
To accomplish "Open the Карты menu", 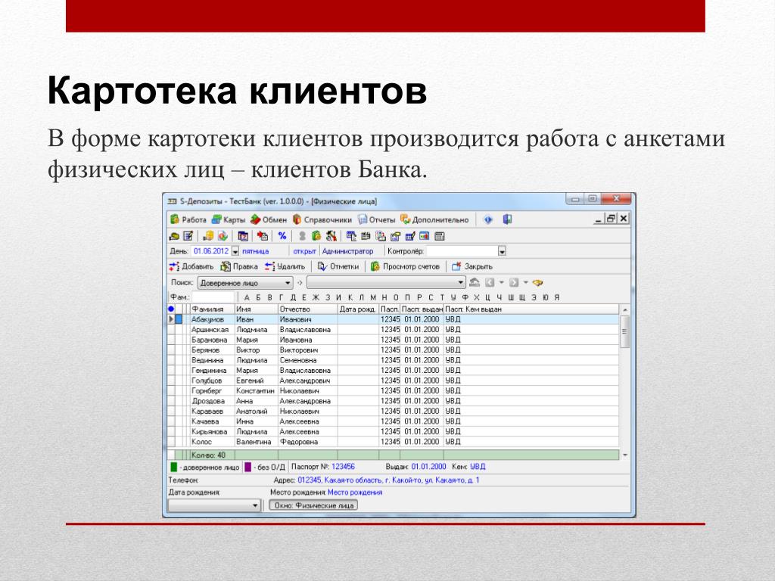I will pyautogui.click(x=229, y=220).
